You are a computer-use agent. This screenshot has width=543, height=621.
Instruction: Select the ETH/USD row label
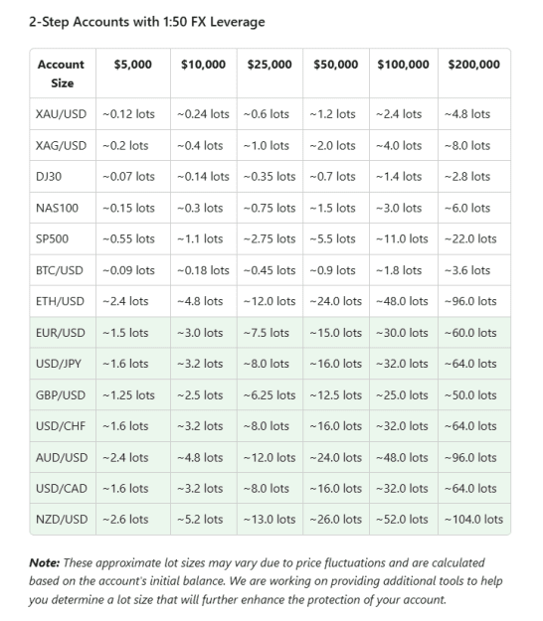60,301
